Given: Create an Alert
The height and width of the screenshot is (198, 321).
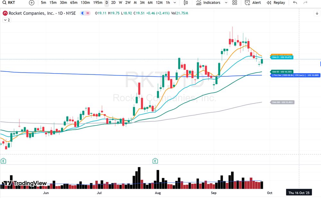Looking at the screenshot, I should pyautogui.click(x=253, y=3).
